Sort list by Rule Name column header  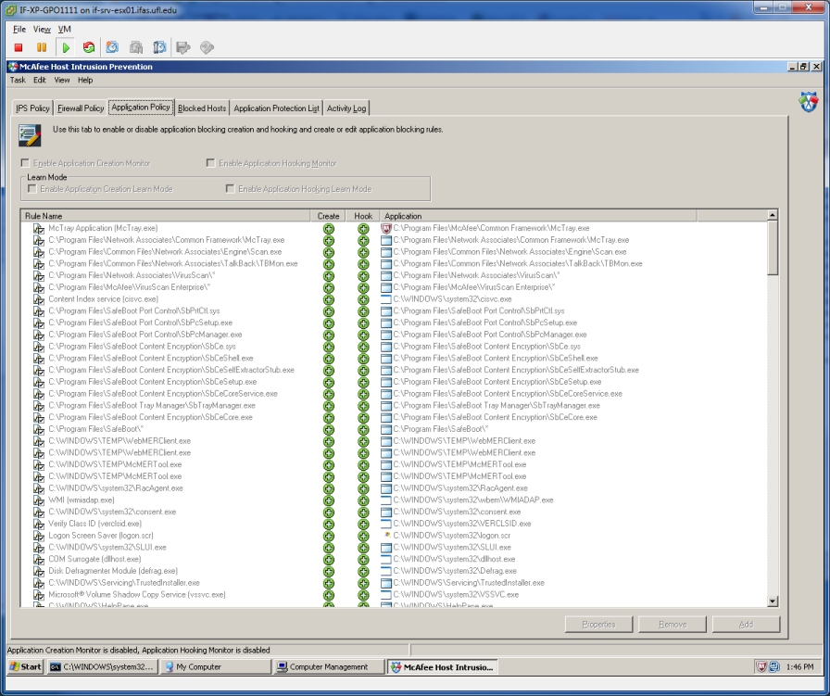tap(166, 216)
